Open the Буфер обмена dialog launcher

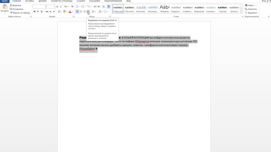coord(31,16)
